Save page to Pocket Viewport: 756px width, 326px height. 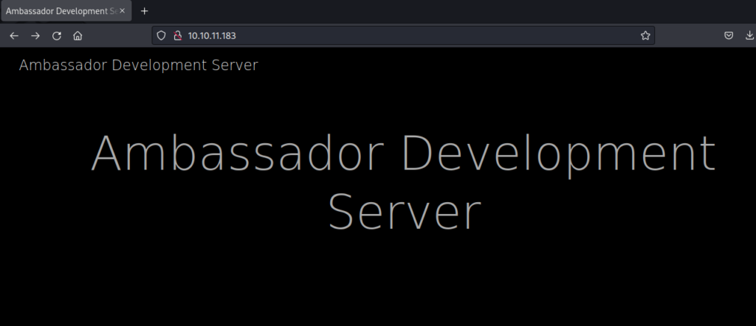click(x=728, y=35)
